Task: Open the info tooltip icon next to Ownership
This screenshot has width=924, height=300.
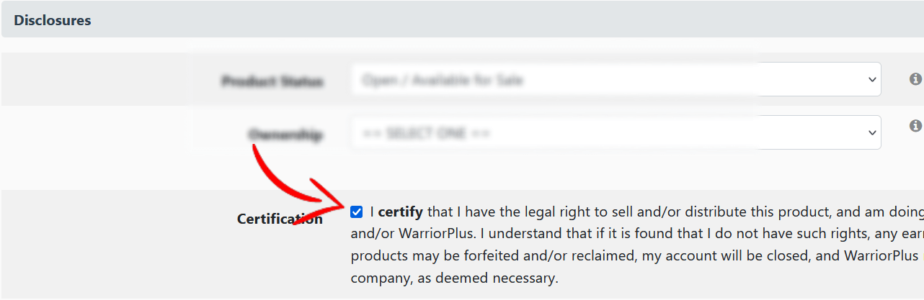Action: (x=915, y=126)
